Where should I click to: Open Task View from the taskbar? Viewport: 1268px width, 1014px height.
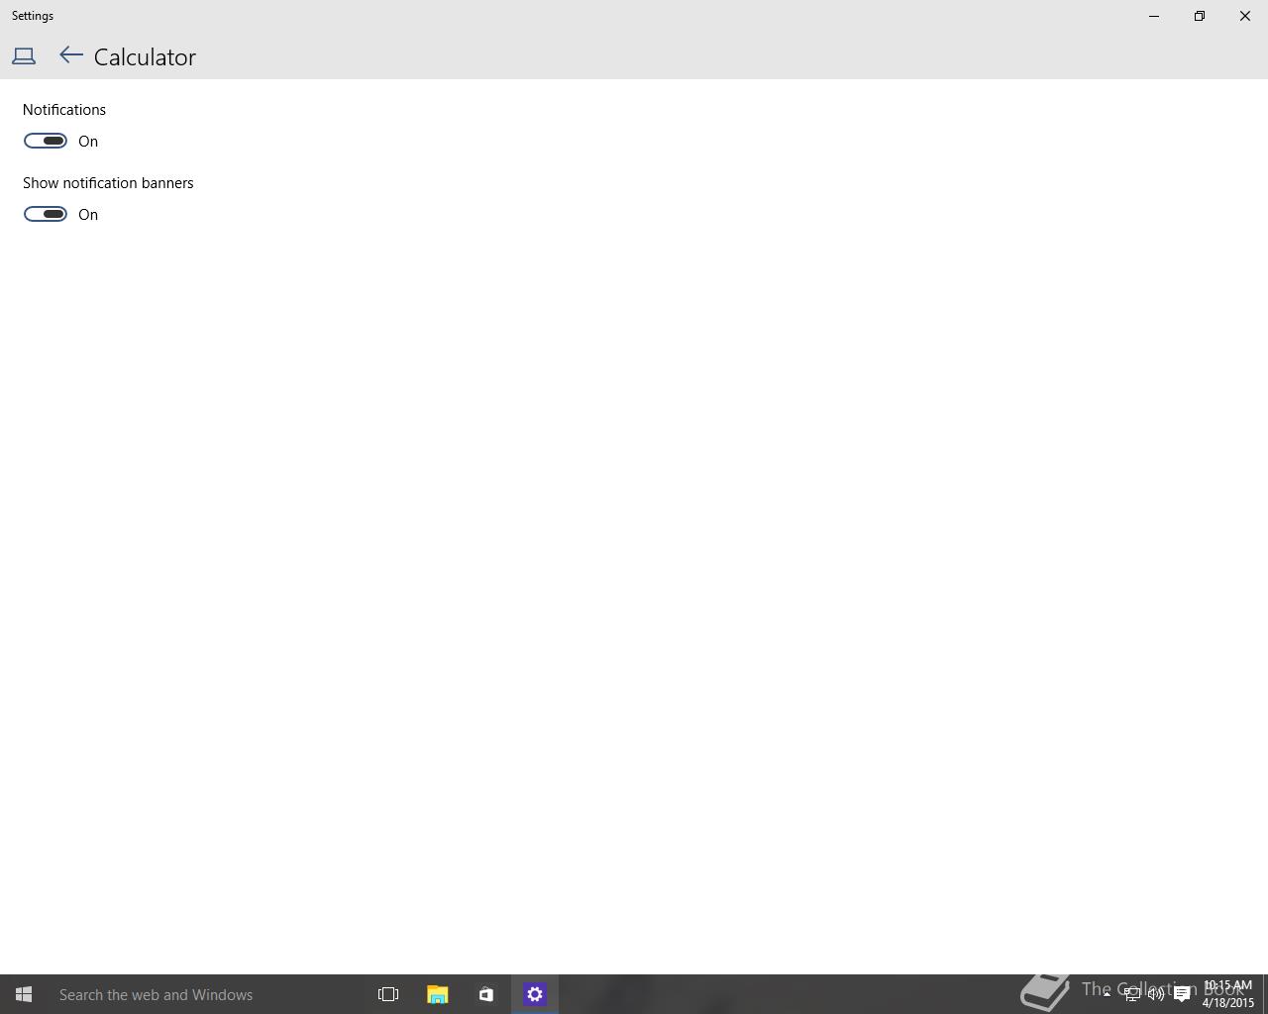pyautogui.click(x=388, y=994)
